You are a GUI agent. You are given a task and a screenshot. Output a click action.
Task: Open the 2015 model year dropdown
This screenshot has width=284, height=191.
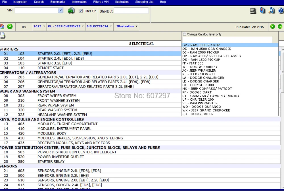pyautogui.click(x=39, y=26)
